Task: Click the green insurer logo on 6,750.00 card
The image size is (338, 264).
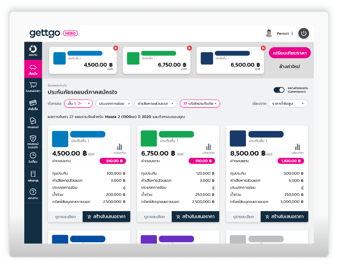Action: tap(148, 139)
